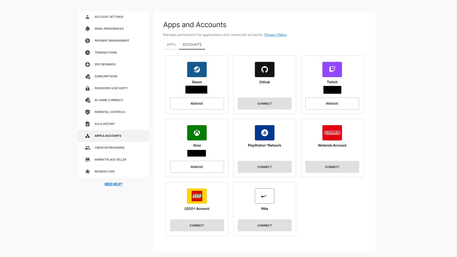Select the Accounts tab

click(192, 45)
